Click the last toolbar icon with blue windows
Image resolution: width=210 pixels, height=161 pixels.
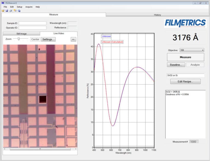click(x=19, y=11)
